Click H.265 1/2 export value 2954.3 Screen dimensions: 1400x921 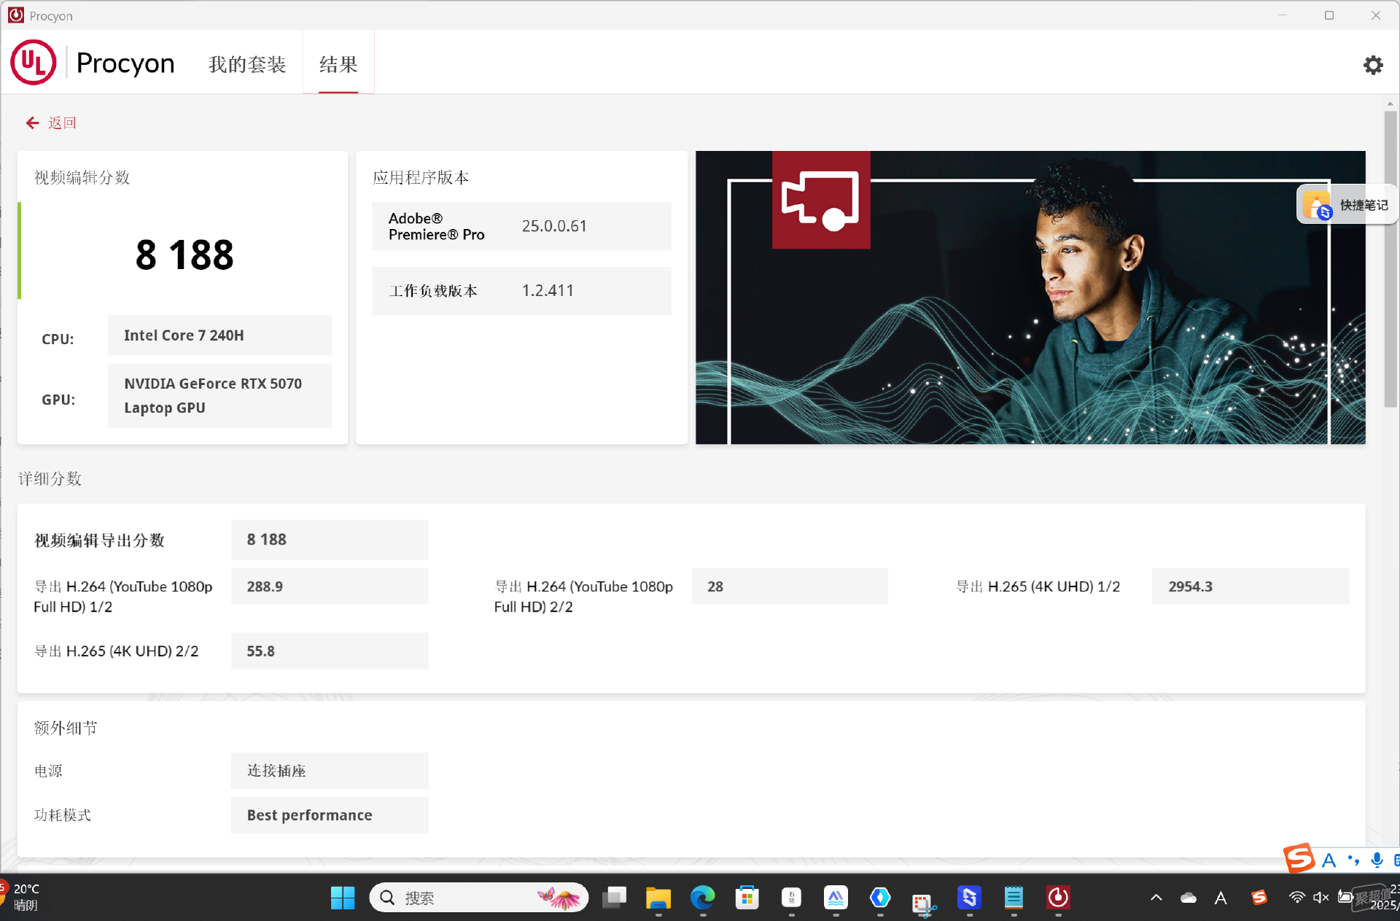(x=1251, y=586)
